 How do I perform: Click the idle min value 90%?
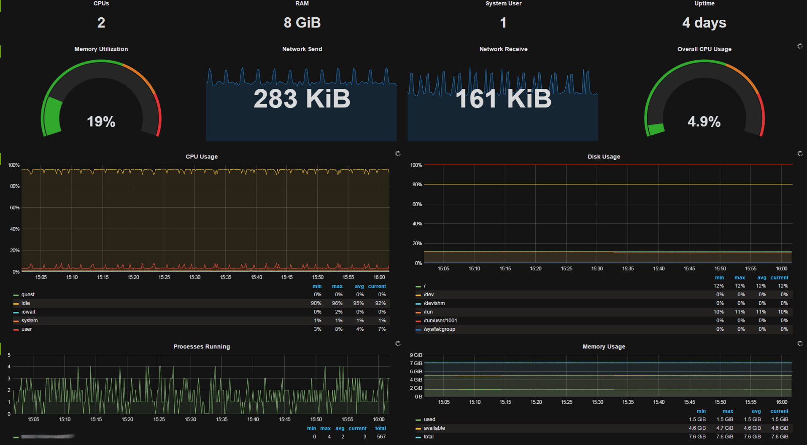[x=316, y=303]
